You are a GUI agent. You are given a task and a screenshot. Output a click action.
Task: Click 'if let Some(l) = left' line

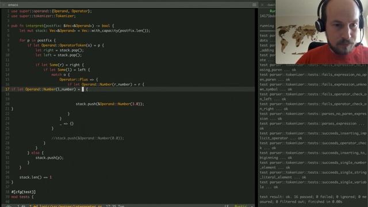tap(67, 70)
